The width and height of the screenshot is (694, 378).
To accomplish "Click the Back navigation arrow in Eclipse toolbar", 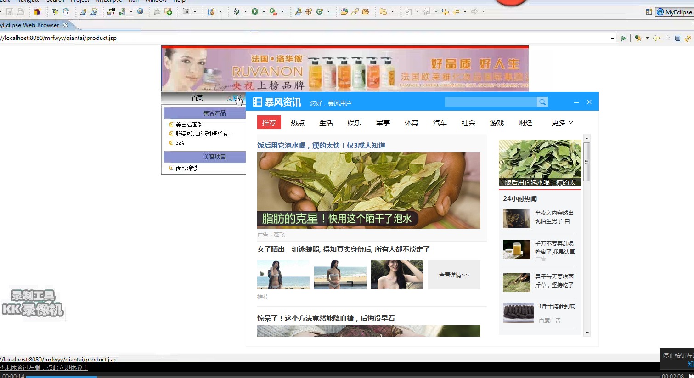I will 456,11.
